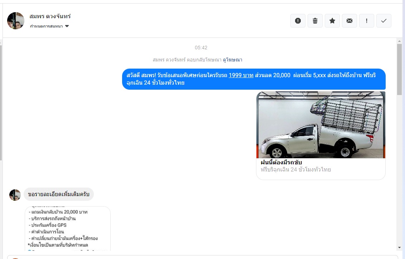Delete conversation with the trash icon

tap(315, 21)
